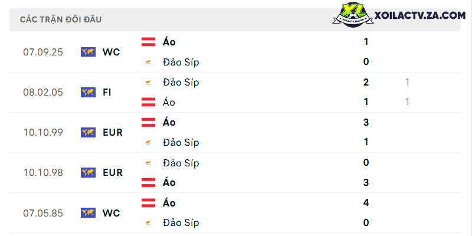Viewport: 472px width, 236px height.
Task: Select the EUR label for 10.10.99
Action: pos(113,132)
